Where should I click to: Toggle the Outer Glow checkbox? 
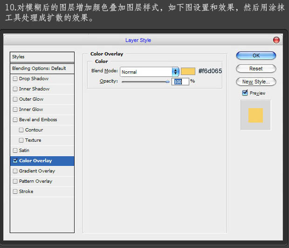(15, 99)
